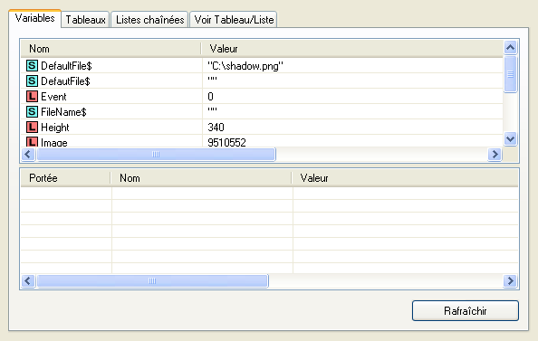The width and height of the screenshot is (538, 341).
Task: Open the Listes chaînées tab
Action: (x=150, y=20)
